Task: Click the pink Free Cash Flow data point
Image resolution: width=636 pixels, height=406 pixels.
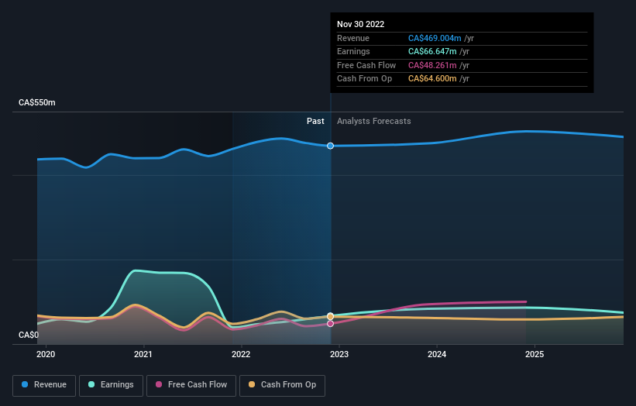Action: point(331,324)
